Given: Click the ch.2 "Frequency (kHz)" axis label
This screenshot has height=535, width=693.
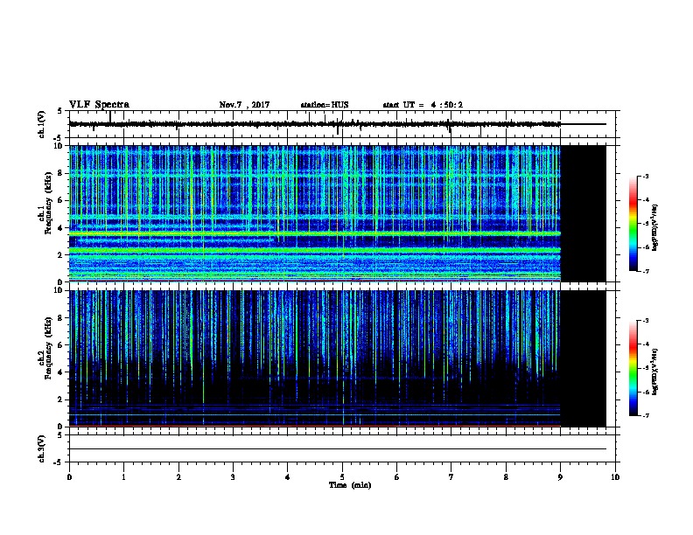Looking at the screenshot, I should (48, 348).
